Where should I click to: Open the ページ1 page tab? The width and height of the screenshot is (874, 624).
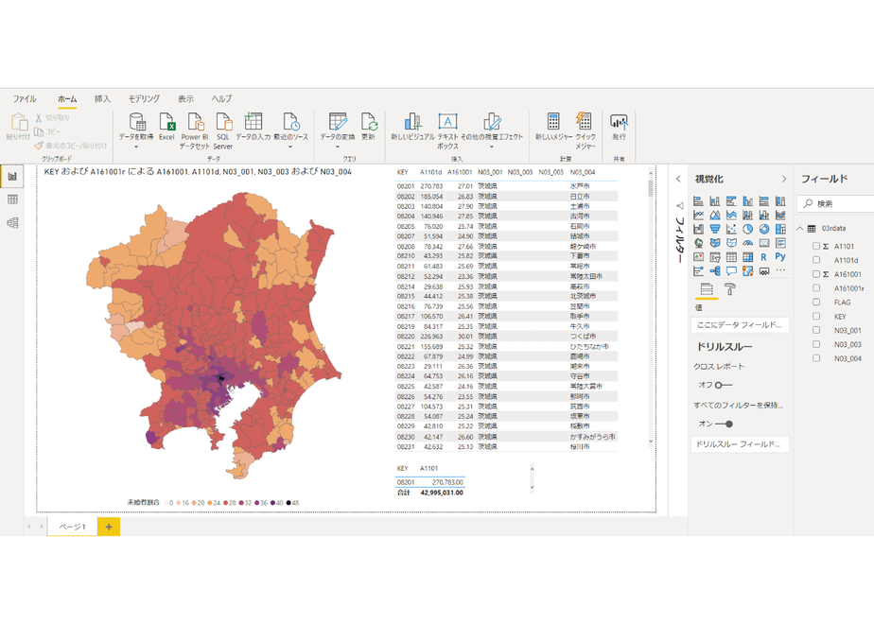(73, 527)
